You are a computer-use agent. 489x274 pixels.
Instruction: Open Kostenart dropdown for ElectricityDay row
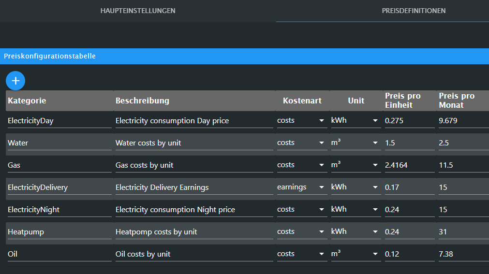tap(302, 121)
